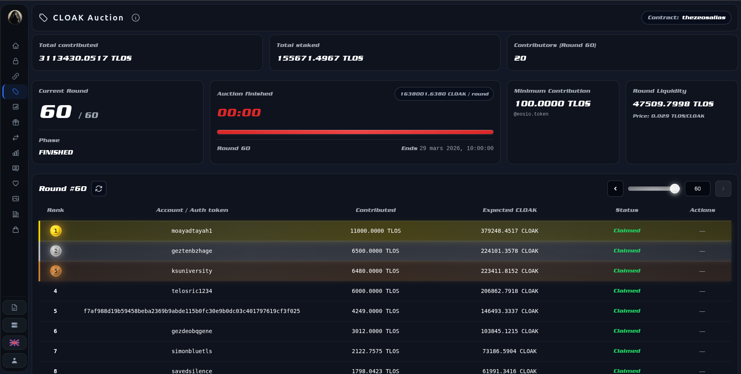The width and height of the screenshot is (741, 374).
Task: Click the user avatar at top left
Action: (x=15, y=17)
